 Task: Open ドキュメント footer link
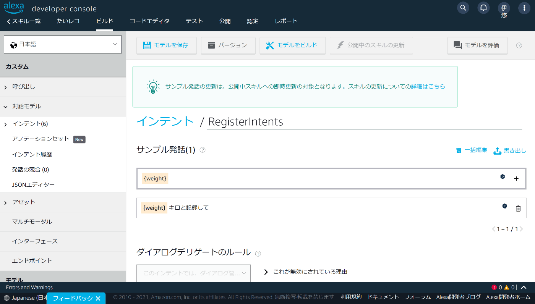383,297
